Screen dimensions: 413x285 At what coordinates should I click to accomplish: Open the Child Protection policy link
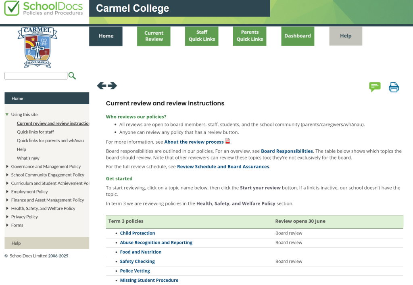138,233
